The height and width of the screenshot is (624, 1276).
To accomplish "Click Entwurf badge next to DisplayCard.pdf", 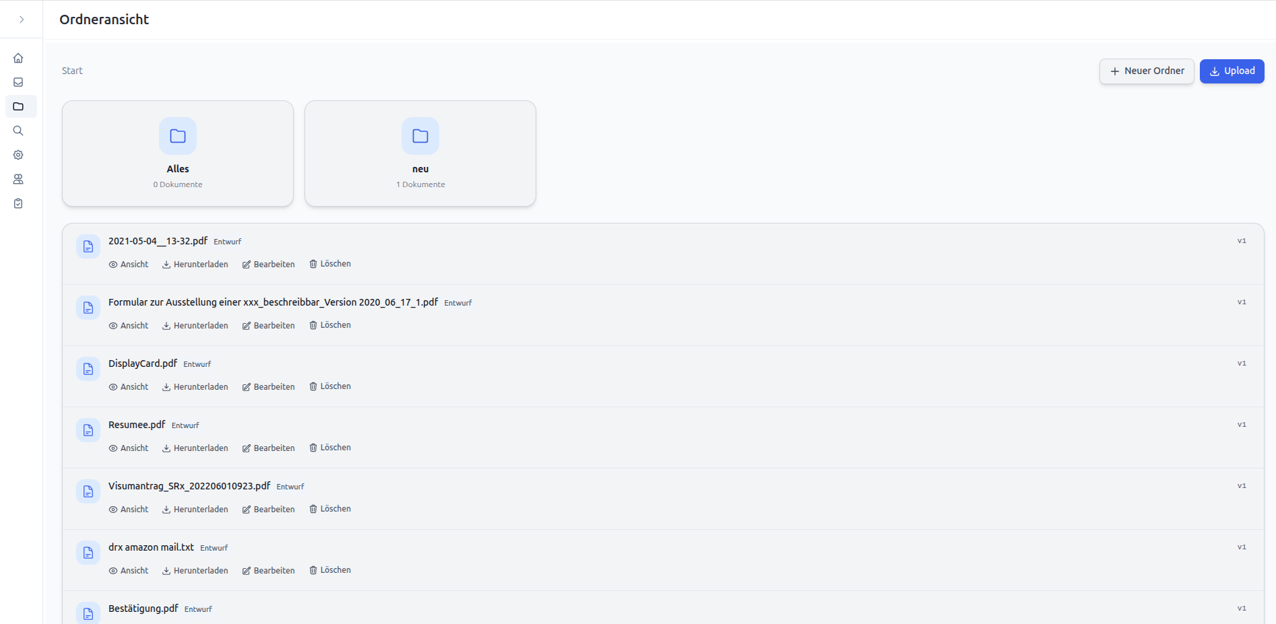I will tap(197, 364).
